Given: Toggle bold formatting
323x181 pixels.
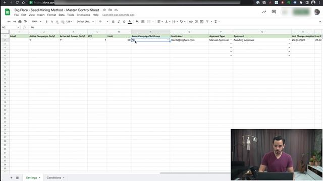Looking at the screenshot, I should click(x=113, y=22).
